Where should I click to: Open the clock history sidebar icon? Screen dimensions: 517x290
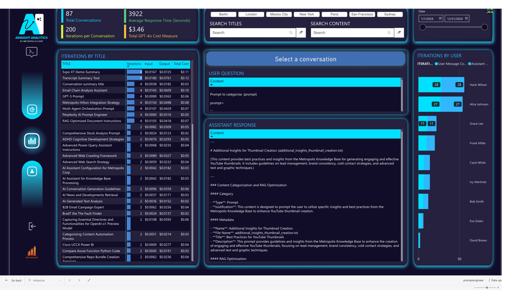click(32, 110)
